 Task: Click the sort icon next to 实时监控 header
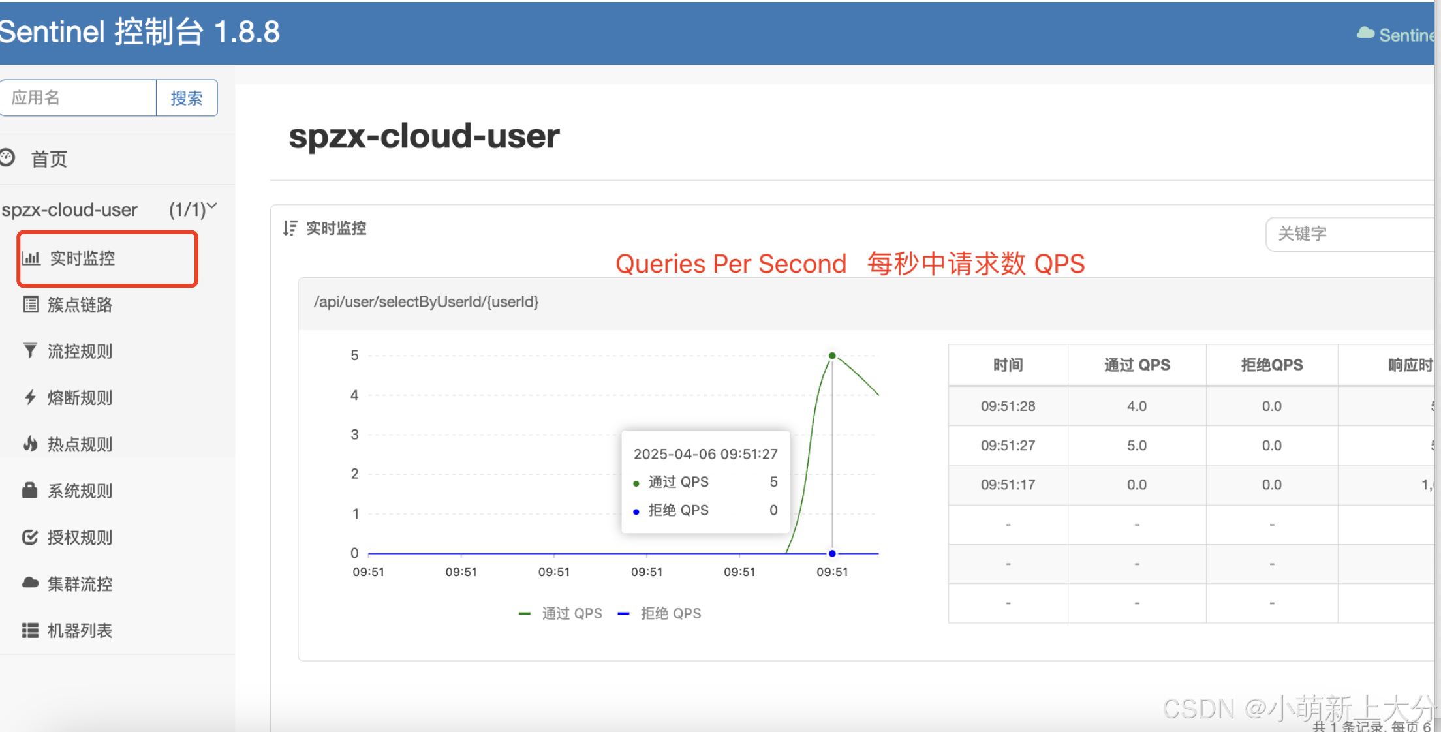[290, 228]
